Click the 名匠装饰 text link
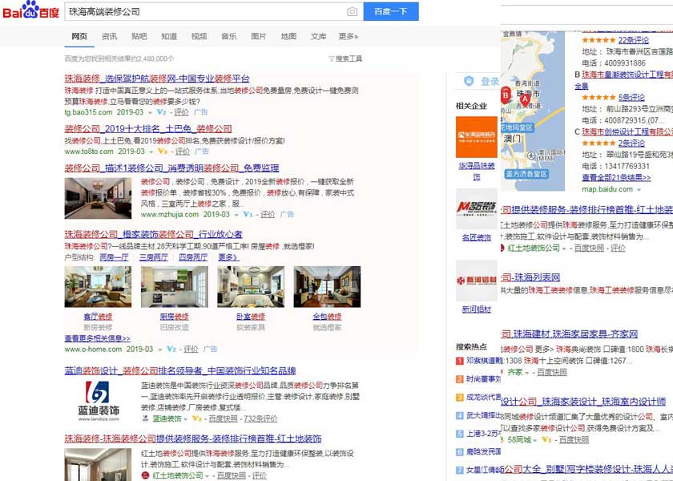Image resolution: width=673 pixels, height=481 pixels. [477, 237]
